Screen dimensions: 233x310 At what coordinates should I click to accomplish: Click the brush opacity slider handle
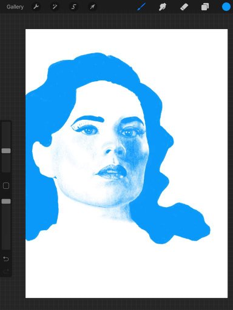[x=6, y=201]
